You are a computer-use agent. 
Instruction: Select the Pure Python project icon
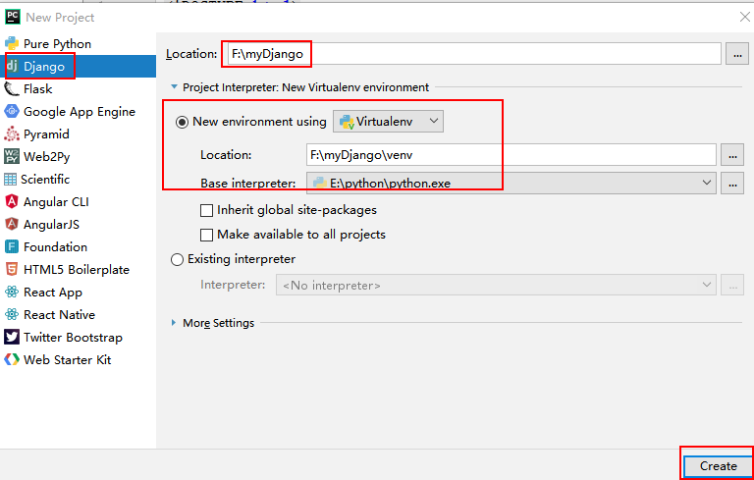pyautogui.click(x=12, y=44)
